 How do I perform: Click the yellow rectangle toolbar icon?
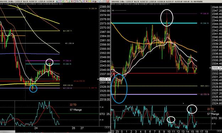coord(90,1)
